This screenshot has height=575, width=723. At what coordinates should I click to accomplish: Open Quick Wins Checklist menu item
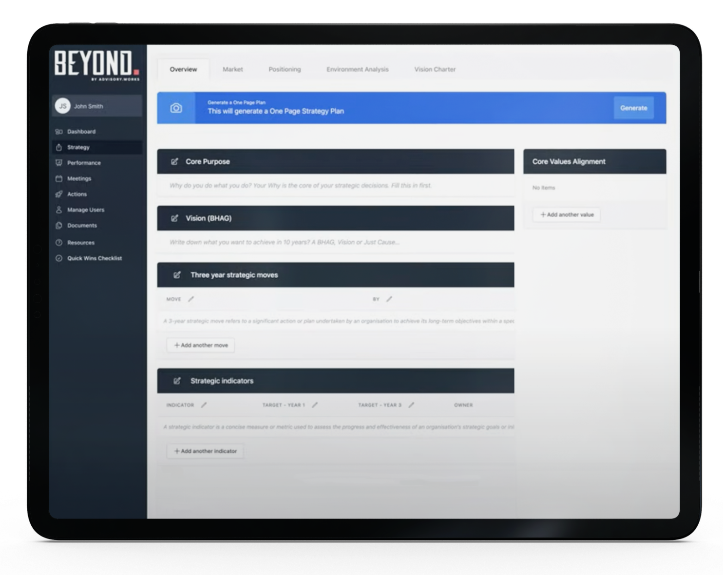(x=97, y=258)
